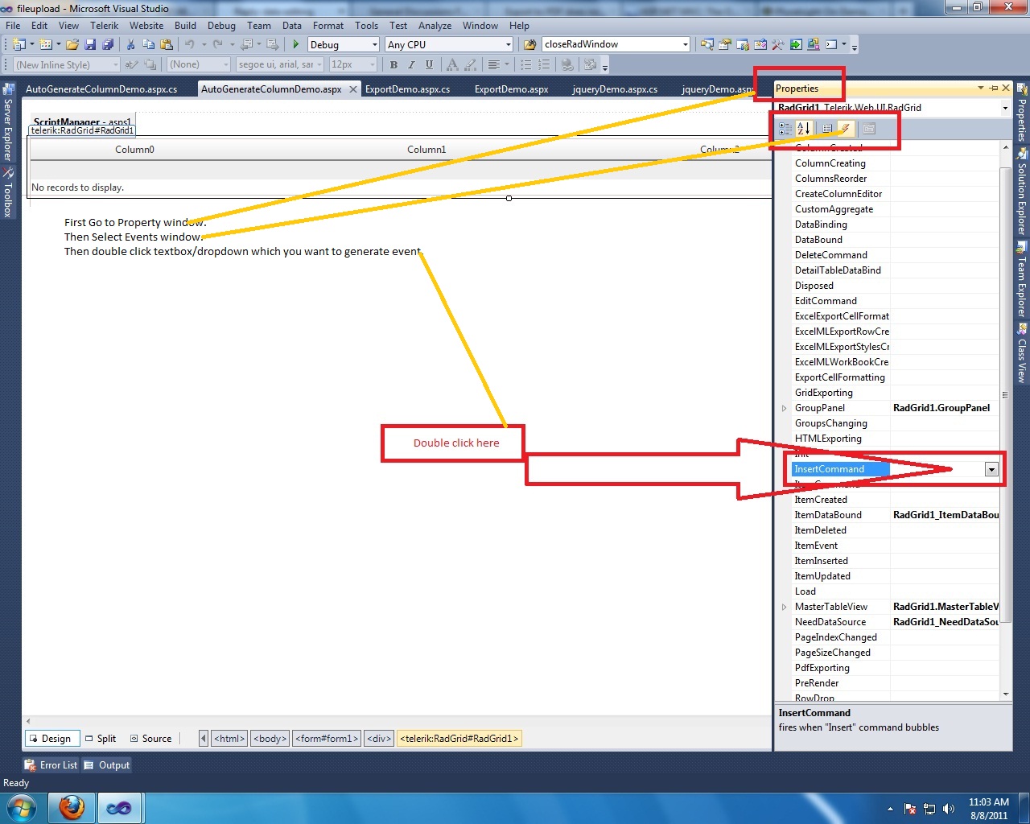Open the RadGrid1 object selector dropdown

1005,108
